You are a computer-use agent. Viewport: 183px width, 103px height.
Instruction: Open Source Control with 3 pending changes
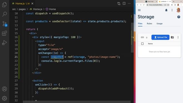click(x=5, y=24)
